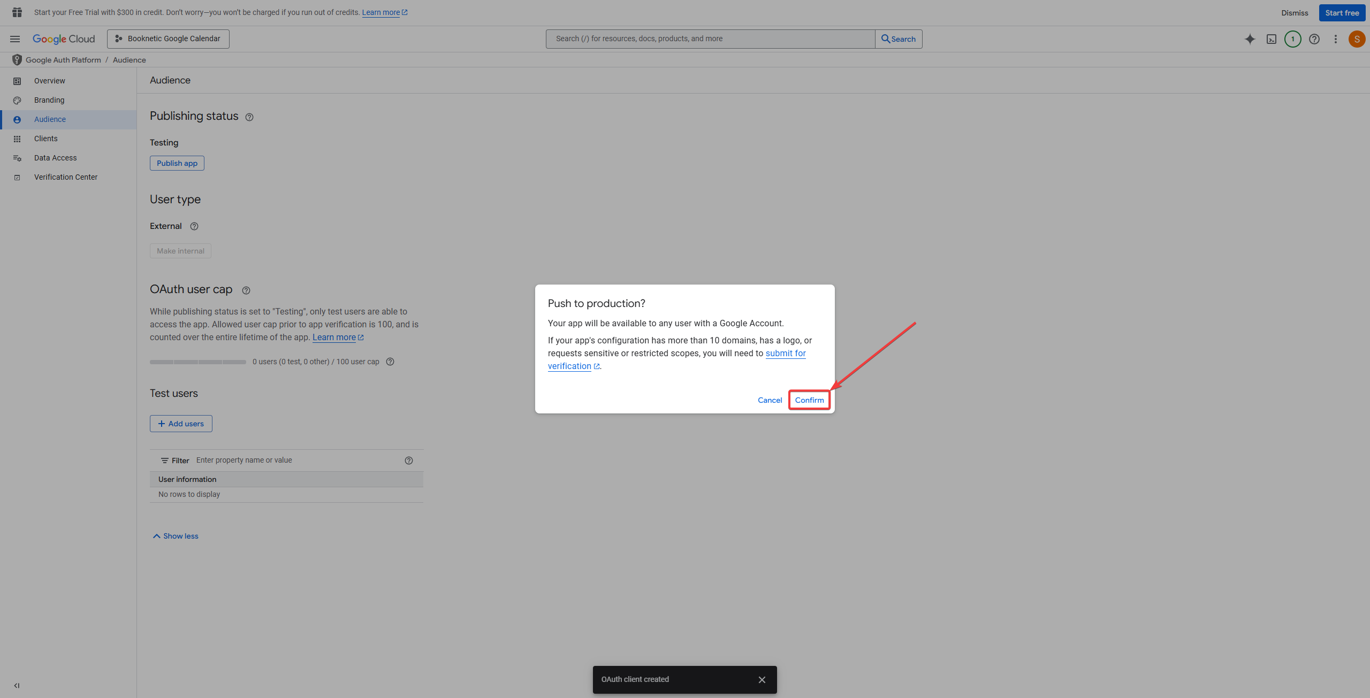Click the Search button
1370x698 pixels.
[x=899, y=39]
